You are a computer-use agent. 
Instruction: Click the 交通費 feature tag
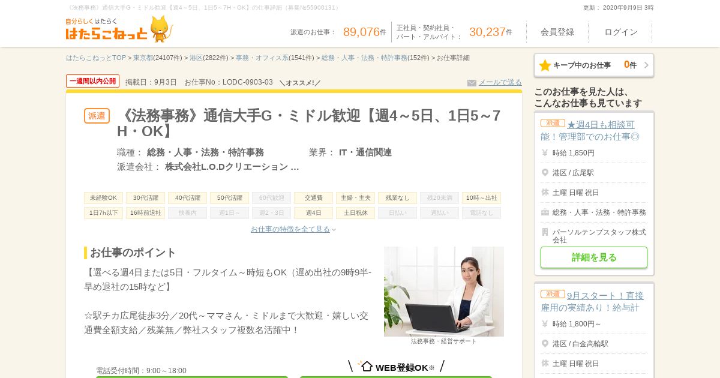313,198
